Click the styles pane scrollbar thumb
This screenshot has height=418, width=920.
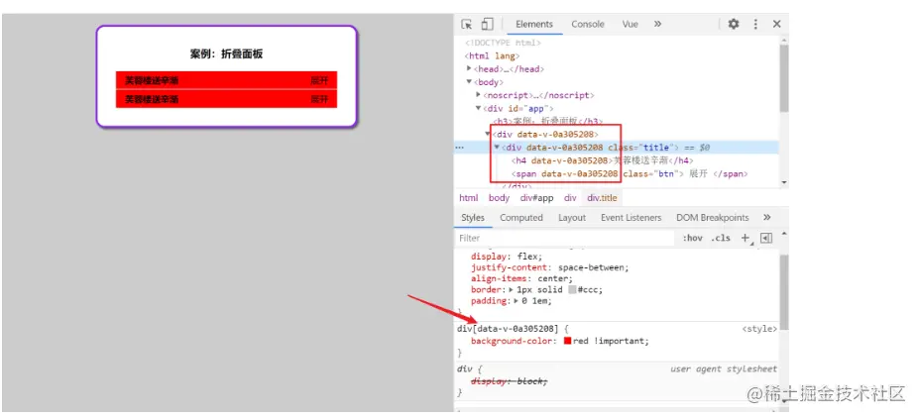(784, 292)
